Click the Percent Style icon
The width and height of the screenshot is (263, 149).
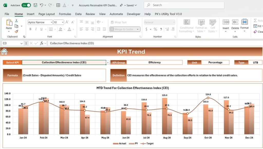pyautogui.click(x=155, y=30)
